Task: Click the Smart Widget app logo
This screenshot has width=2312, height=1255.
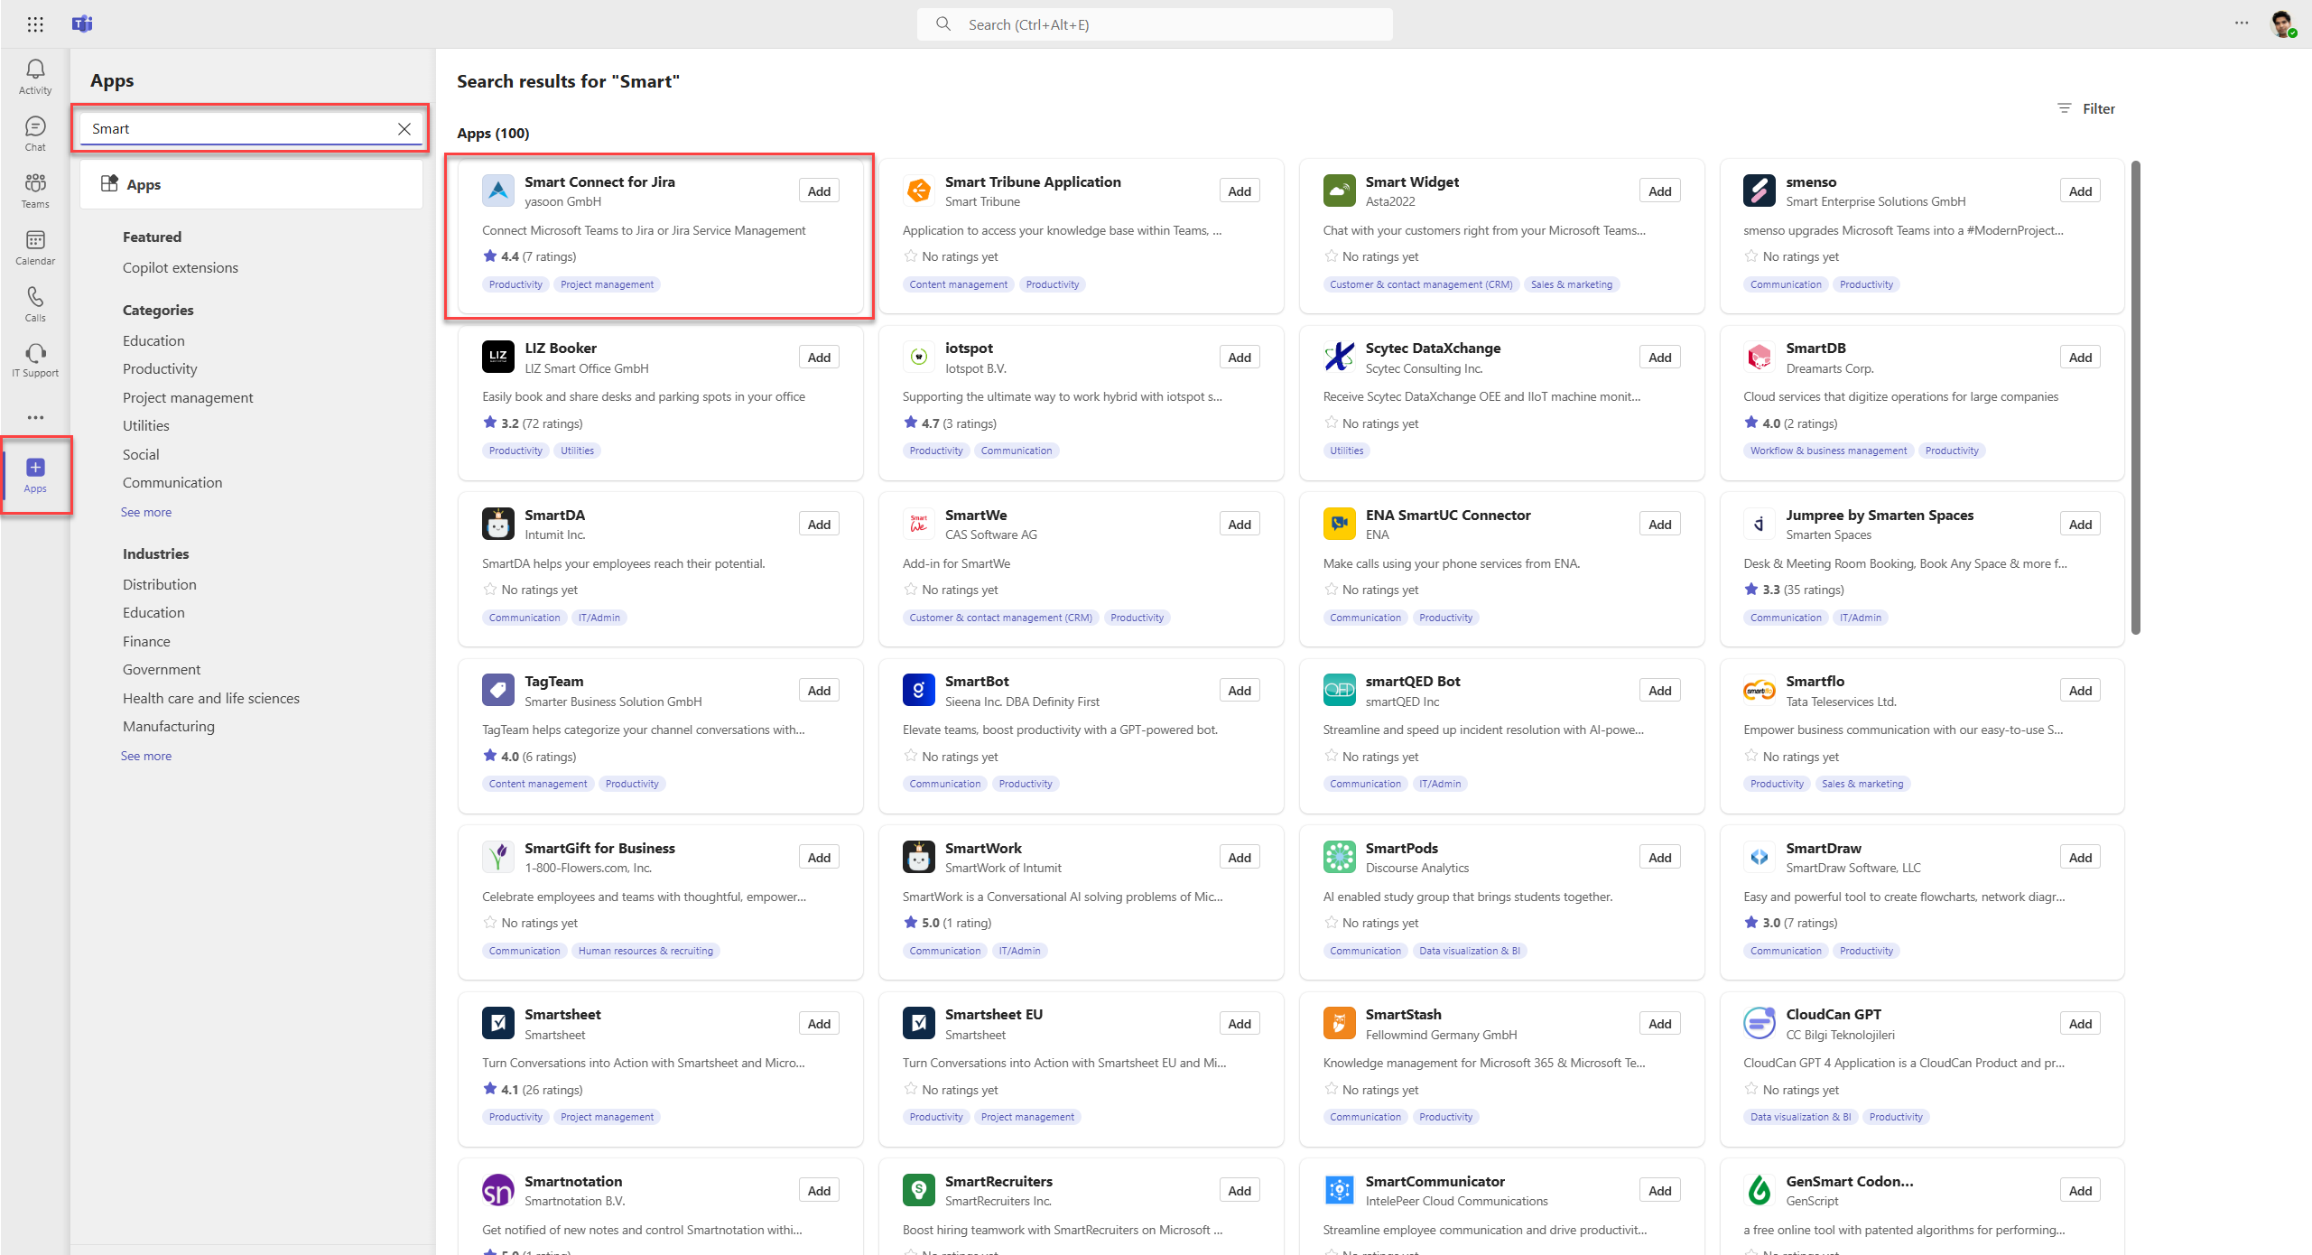Action: pyautogui.click(x=1340, y=191)
